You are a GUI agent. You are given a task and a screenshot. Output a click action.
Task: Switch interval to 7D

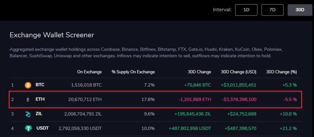(272, 10)
